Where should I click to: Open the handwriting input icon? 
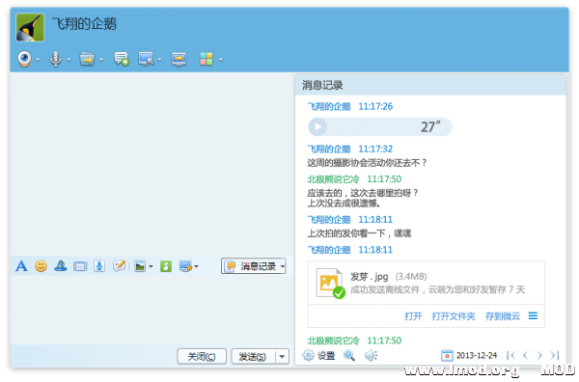(120, 266)
